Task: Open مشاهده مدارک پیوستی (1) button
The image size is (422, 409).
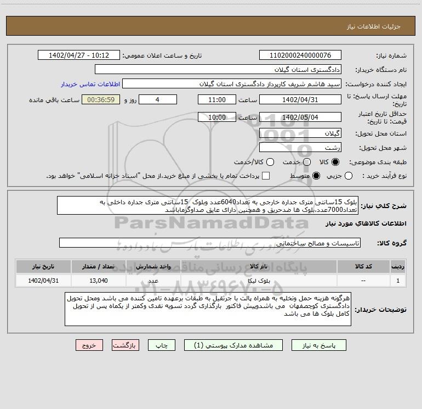Action: tap(233, 345)
